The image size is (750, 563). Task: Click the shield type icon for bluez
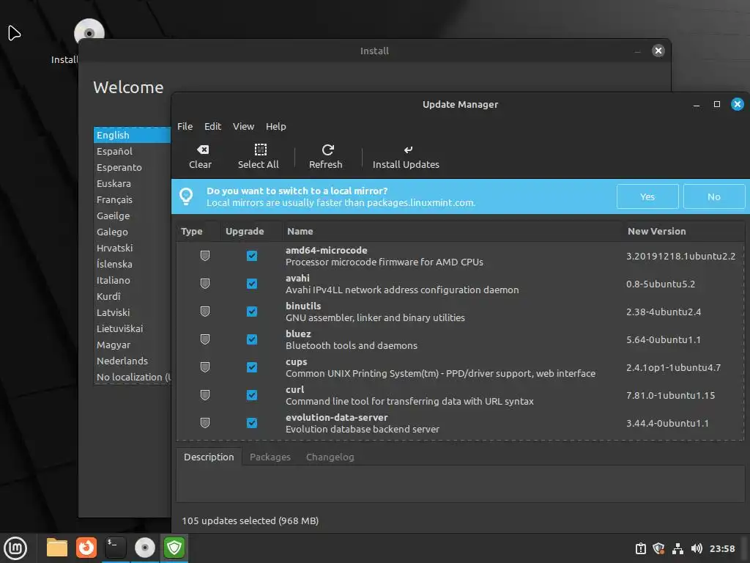click(205, 339)
